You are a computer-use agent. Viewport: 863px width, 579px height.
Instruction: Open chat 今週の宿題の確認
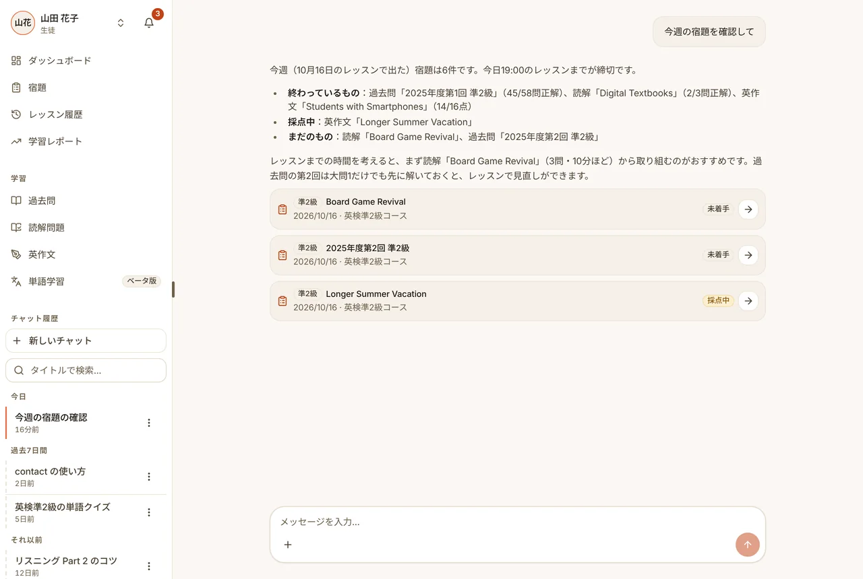[74, 423]
